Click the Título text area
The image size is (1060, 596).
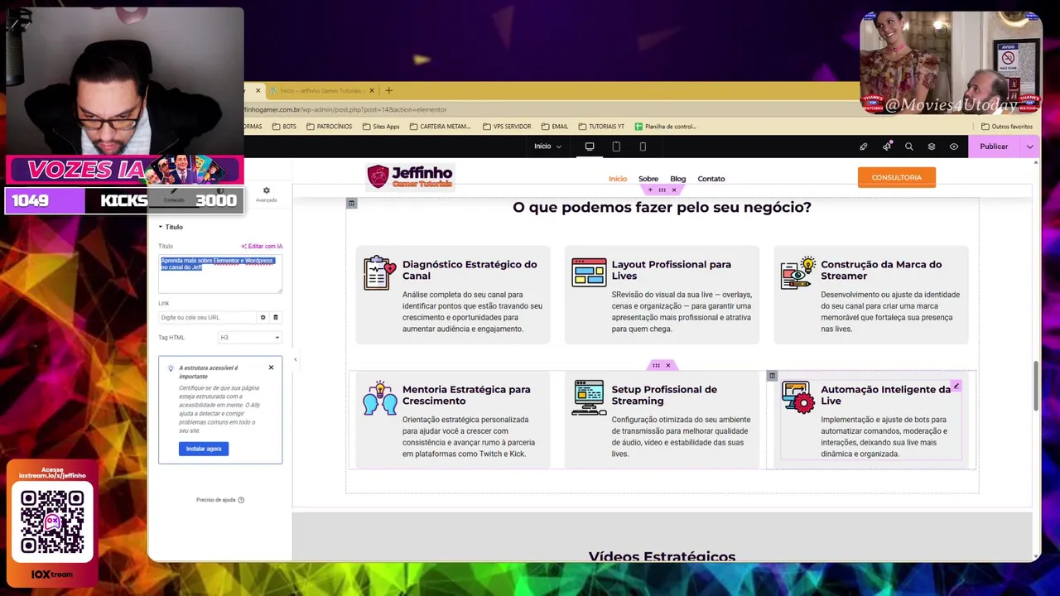pyautogui.click(x=220, y=274)
